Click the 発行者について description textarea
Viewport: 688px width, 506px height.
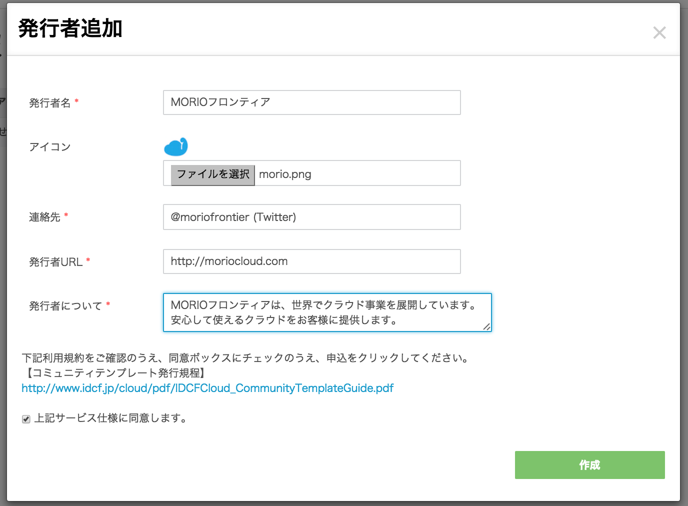pos(327,312)
